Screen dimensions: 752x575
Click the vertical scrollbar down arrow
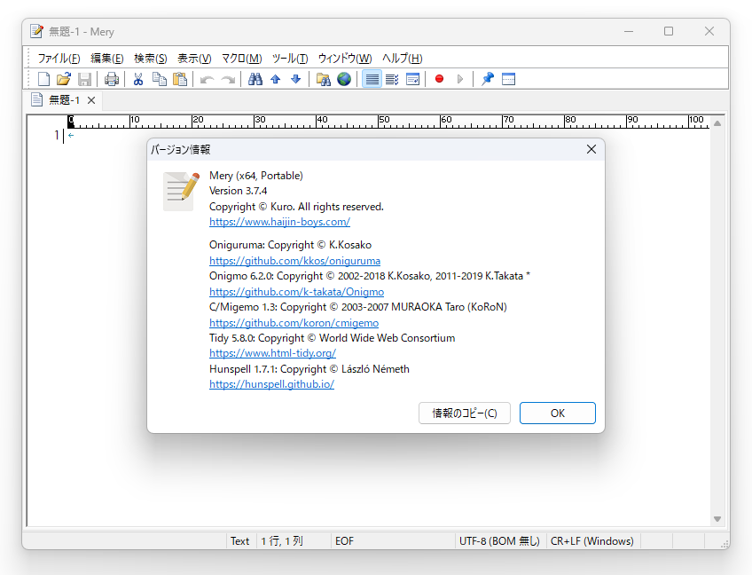tap(717, 519)
